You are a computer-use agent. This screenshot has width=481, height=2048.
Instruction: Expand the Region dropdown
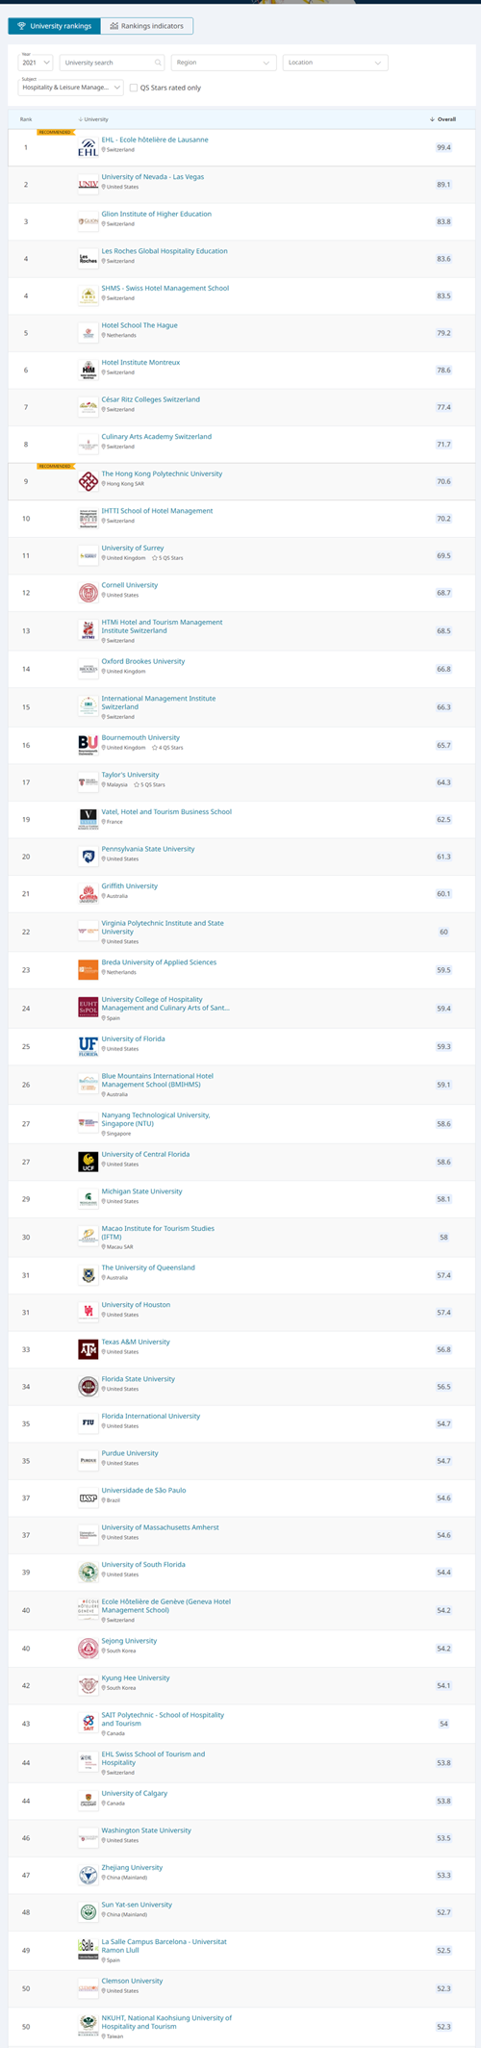click(x=224, y=63)
